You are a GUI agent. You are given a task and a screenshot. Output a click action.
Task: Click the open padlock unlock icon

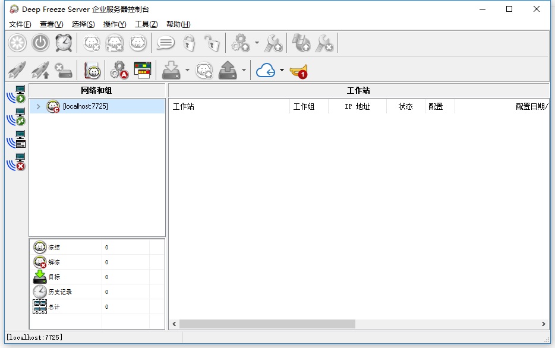pyautogui.click(x=212, y=43)
